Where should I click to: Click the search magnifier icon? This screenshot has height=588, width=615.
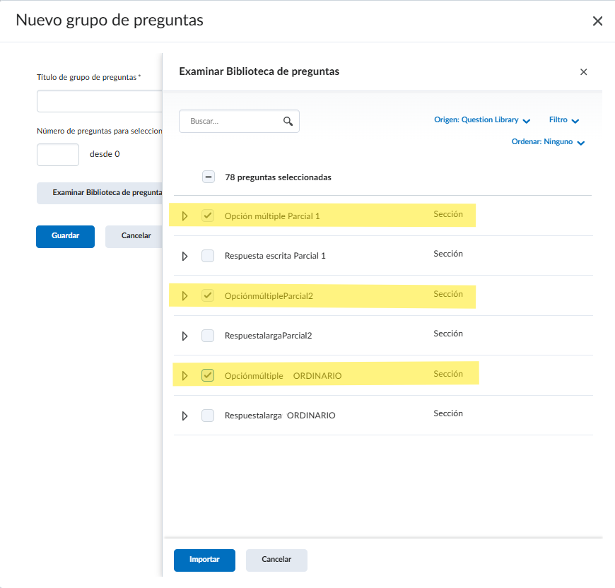288,121
